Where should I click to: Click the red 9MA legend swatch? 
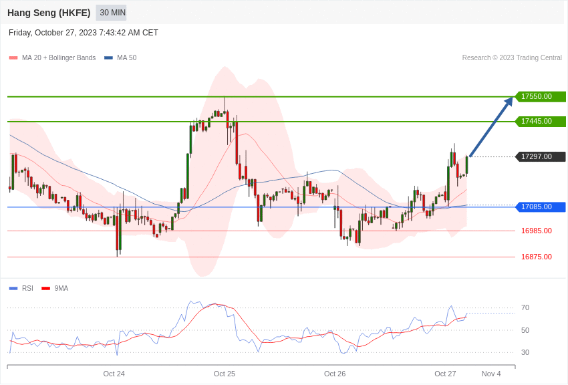[x=45, y=289]
